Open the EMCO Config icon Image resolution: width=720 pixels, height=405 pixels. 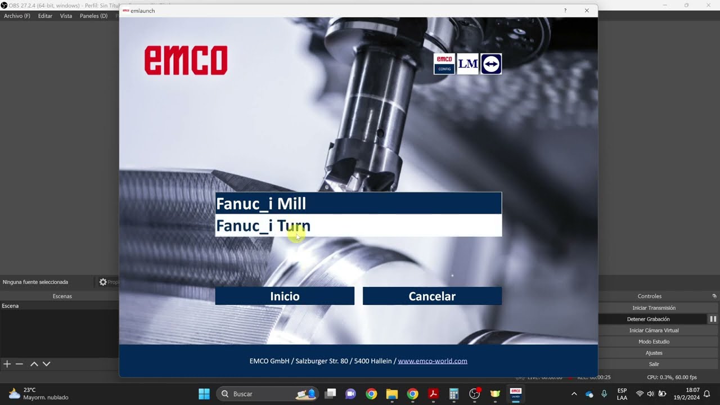click(x=444, y=64)
